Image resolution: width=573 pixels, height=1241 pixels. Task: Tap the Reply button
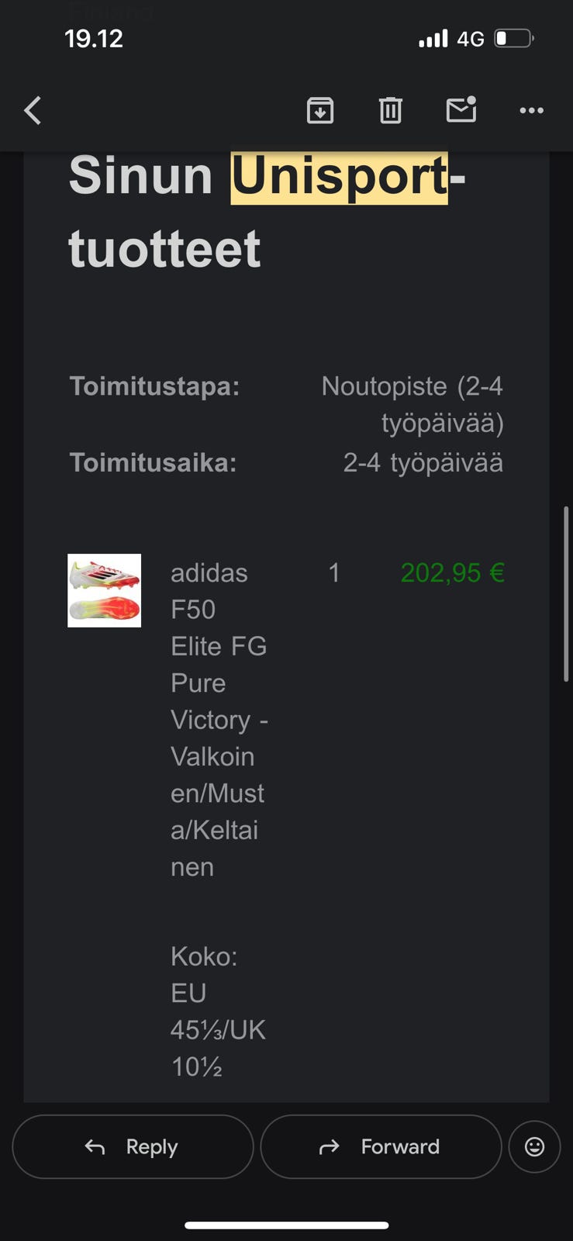(133, 1146)
